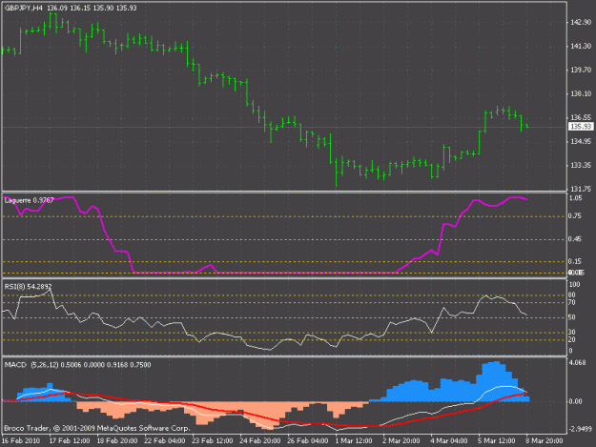Click the '4 Mar 04:00' time axis label

(449, 441)
